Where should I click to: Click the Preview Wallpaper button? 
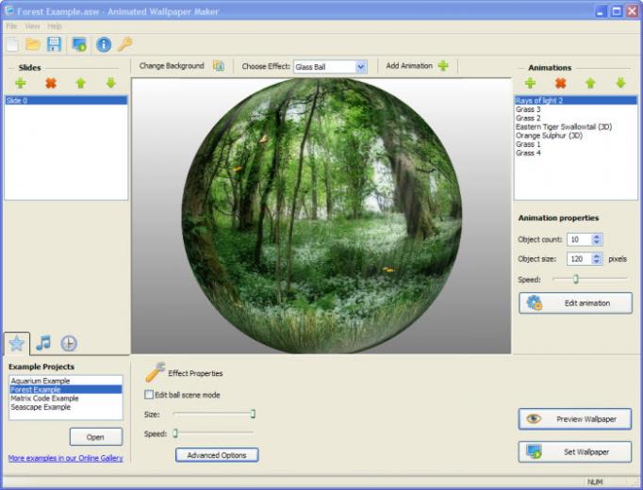(x=575, y=418)
